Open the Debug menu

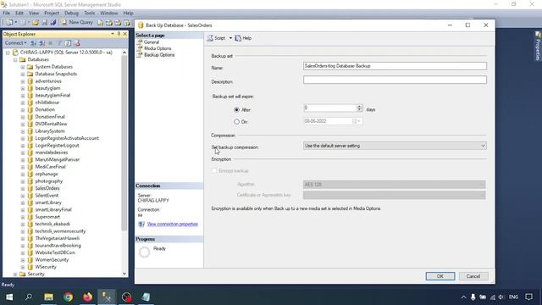[71, 14]
